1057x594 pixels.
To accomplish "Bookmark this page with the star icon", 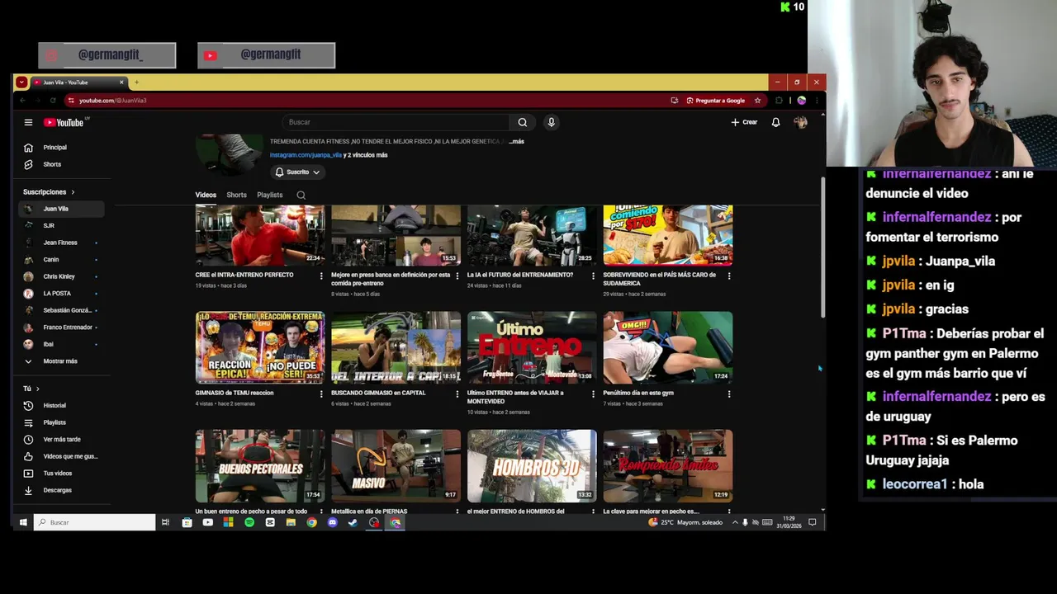I will (x=757, y=101).
